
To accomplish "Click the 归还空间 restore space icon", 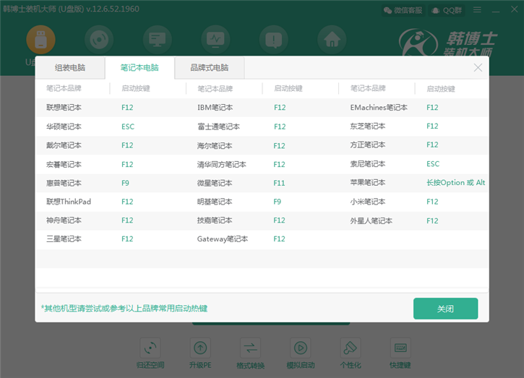I will point(151,348).
